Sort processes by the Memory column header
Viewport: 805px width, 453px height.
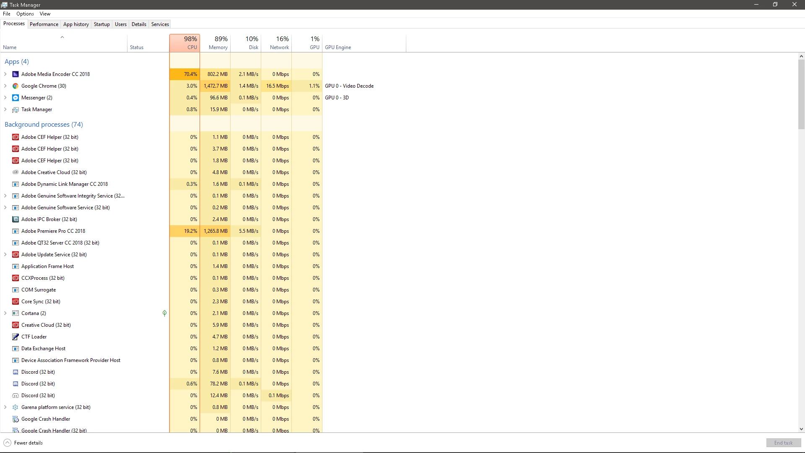tap(218, 43)
